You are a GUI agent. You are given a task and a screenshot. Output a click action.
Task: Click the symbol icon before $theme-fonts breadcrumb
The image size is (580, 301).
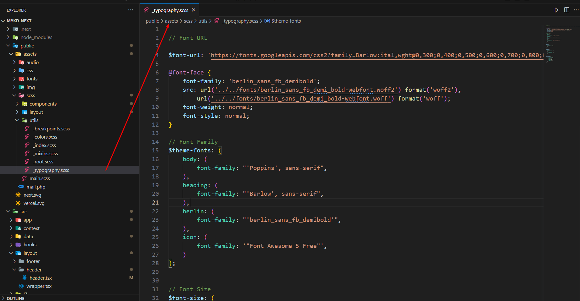coord(267,21)
